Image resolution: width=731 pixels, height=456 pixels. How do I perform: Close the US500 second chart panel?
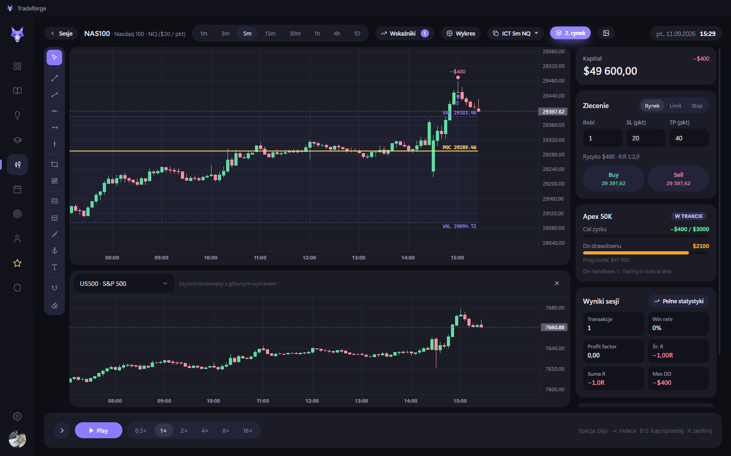(557, 283)
